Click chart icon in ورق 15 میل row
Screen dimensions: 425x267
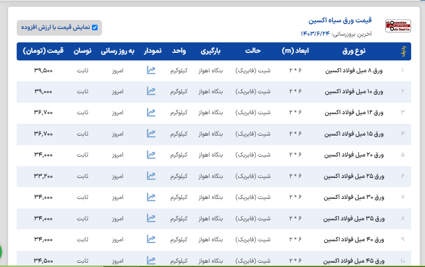coord(151,134)
